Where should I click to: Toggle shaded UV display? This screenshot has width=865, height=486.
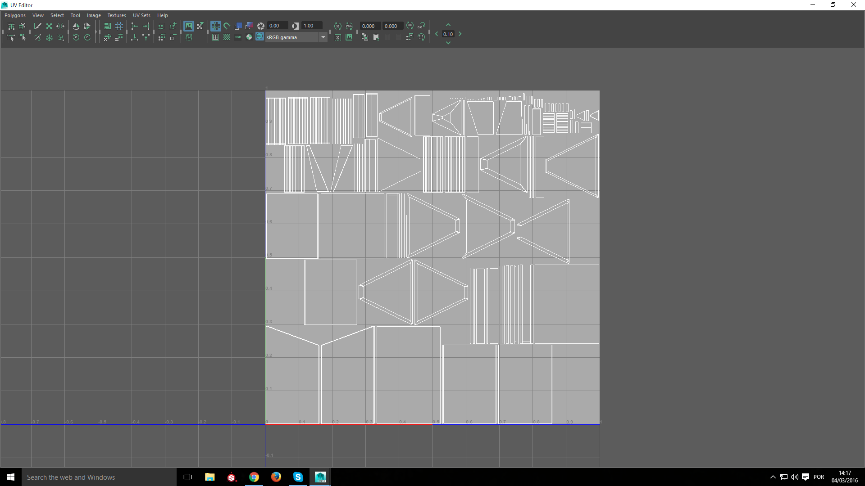click(238, 26)
